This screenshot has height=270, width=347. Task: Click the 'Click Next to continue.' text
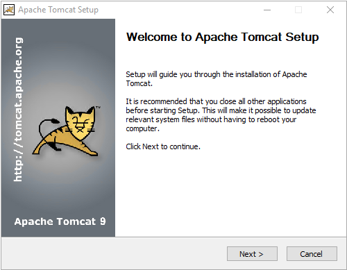[x=163, y=146]
